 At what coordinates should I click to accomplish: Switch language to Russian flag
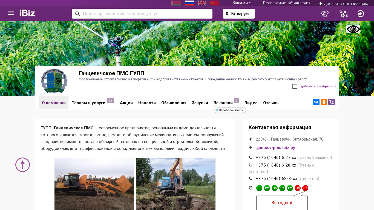click(x=189, y=3)
